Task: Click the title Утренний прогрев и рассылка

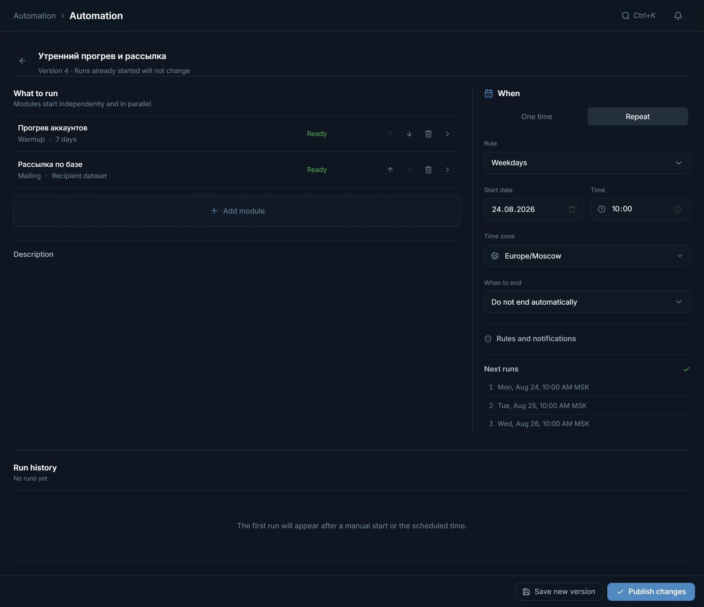Action: (x=102, y=56)
